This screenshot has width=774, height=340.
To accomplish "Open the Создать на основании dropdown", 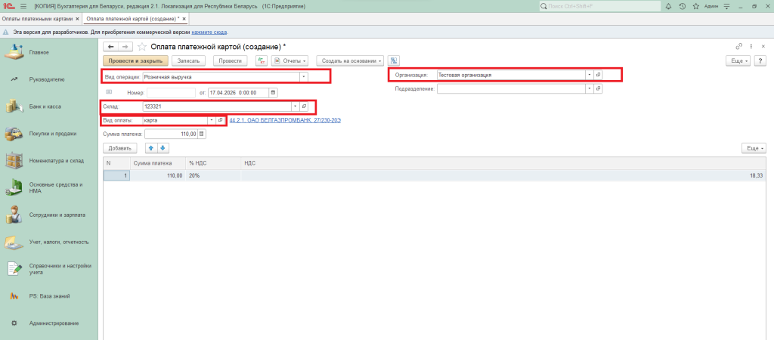I will (x=350, y=60).
